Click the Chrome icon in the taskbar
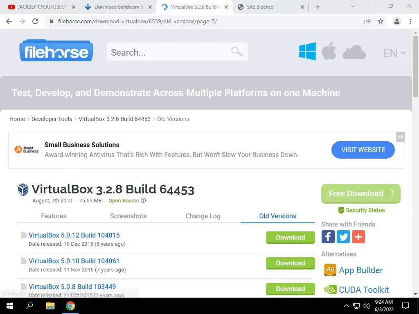Screen dimensions: 419x314 [x=70, y=306]
